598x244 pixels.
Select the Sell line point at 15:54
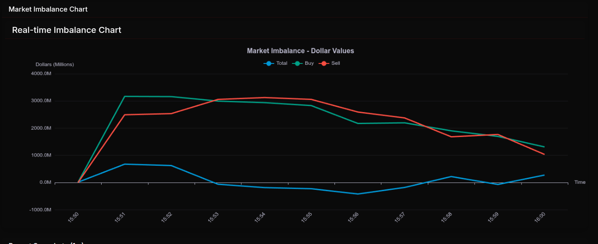[x=264, y=98]
